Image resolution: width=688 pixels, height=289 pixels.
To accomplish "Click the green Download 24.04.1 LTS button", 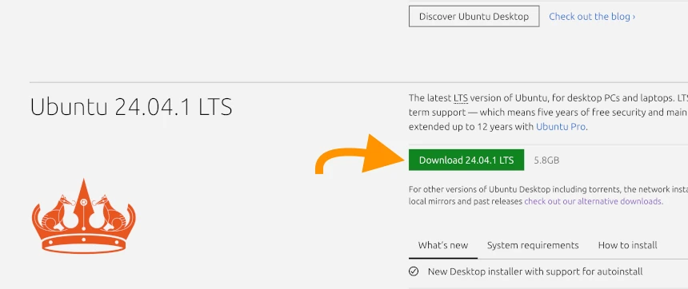I will point(466,160).
